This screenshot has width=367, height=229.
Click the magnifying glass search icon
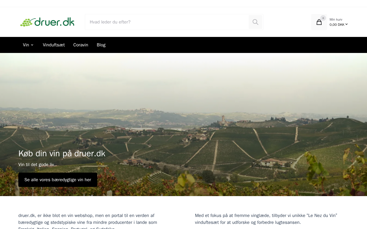coord(255,22)
